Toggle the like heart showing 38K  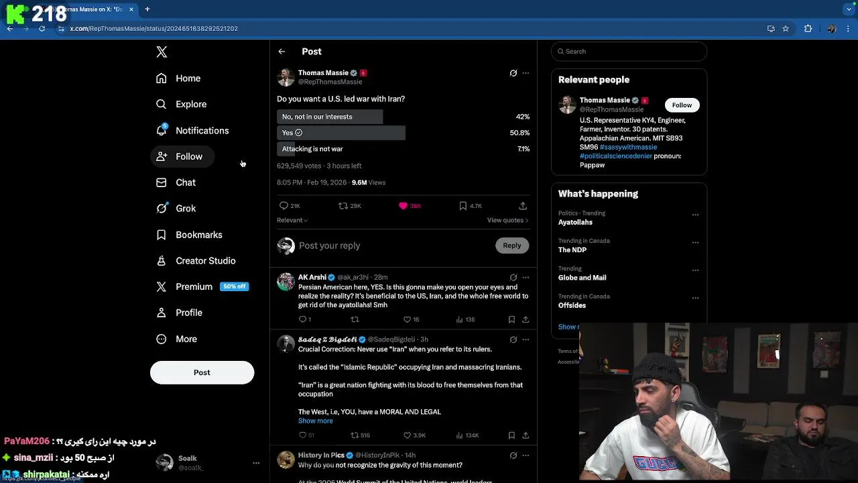click(403, 206)
